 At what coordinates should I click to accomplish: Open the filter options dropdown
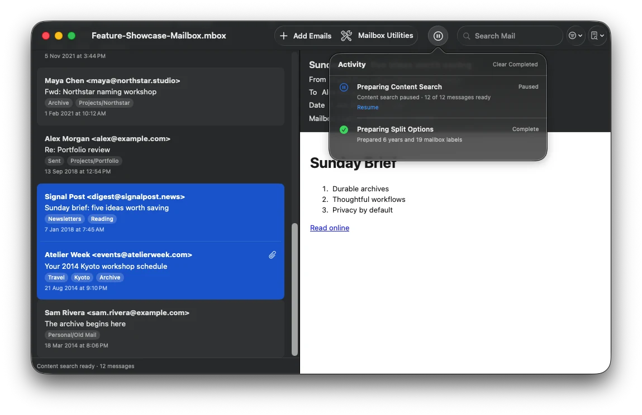[576, 36]
